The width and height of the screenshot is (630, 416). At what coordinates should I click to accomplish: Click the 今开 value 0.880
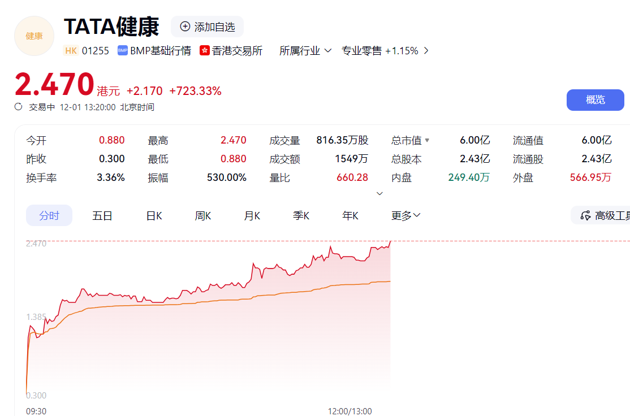[112, 140]
